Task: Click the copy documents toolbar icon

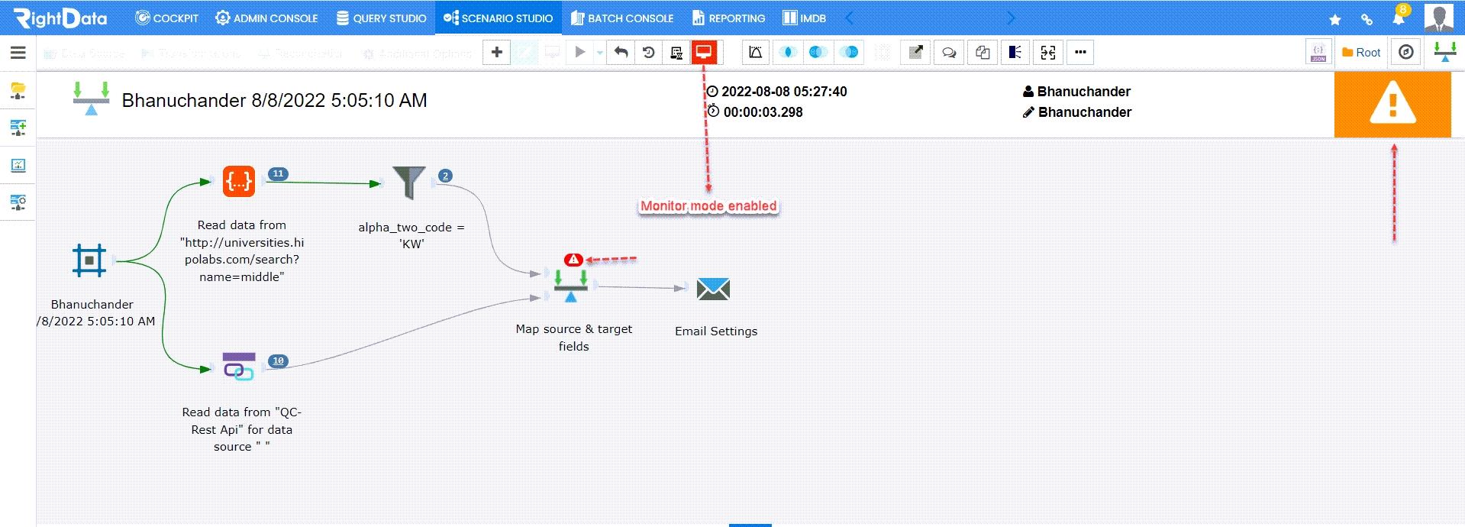Action: click(x=982, y=53)
